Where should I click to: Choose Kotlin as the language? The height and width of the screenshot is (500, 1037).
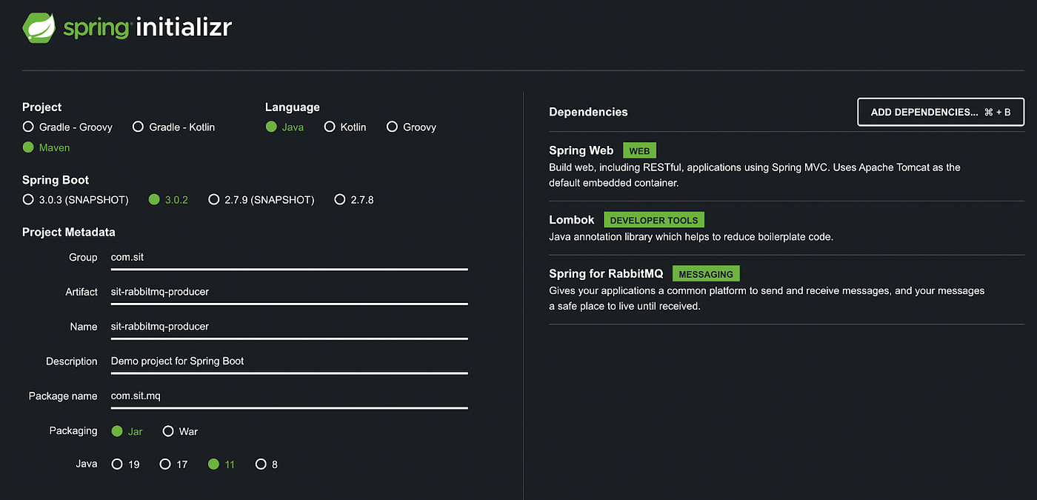pyautogui.click(x=345, y=127)
